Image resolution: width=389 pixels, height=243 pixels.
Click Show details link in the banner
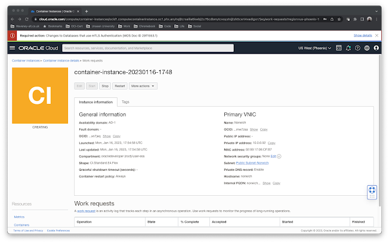363,35
